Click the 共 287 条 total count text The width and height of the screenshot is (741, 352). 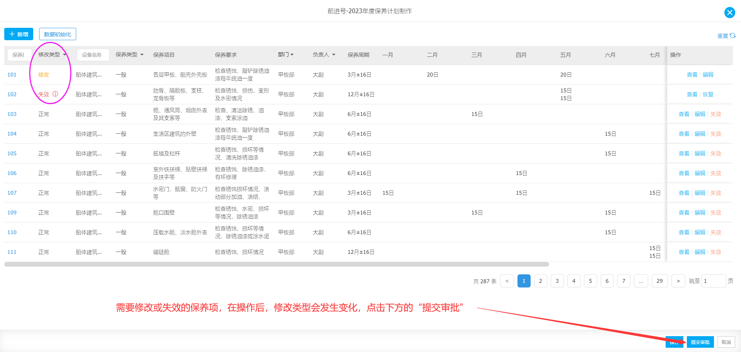(x=485, y=281)
